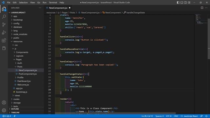Open the Help menu

tap(62, 2)
